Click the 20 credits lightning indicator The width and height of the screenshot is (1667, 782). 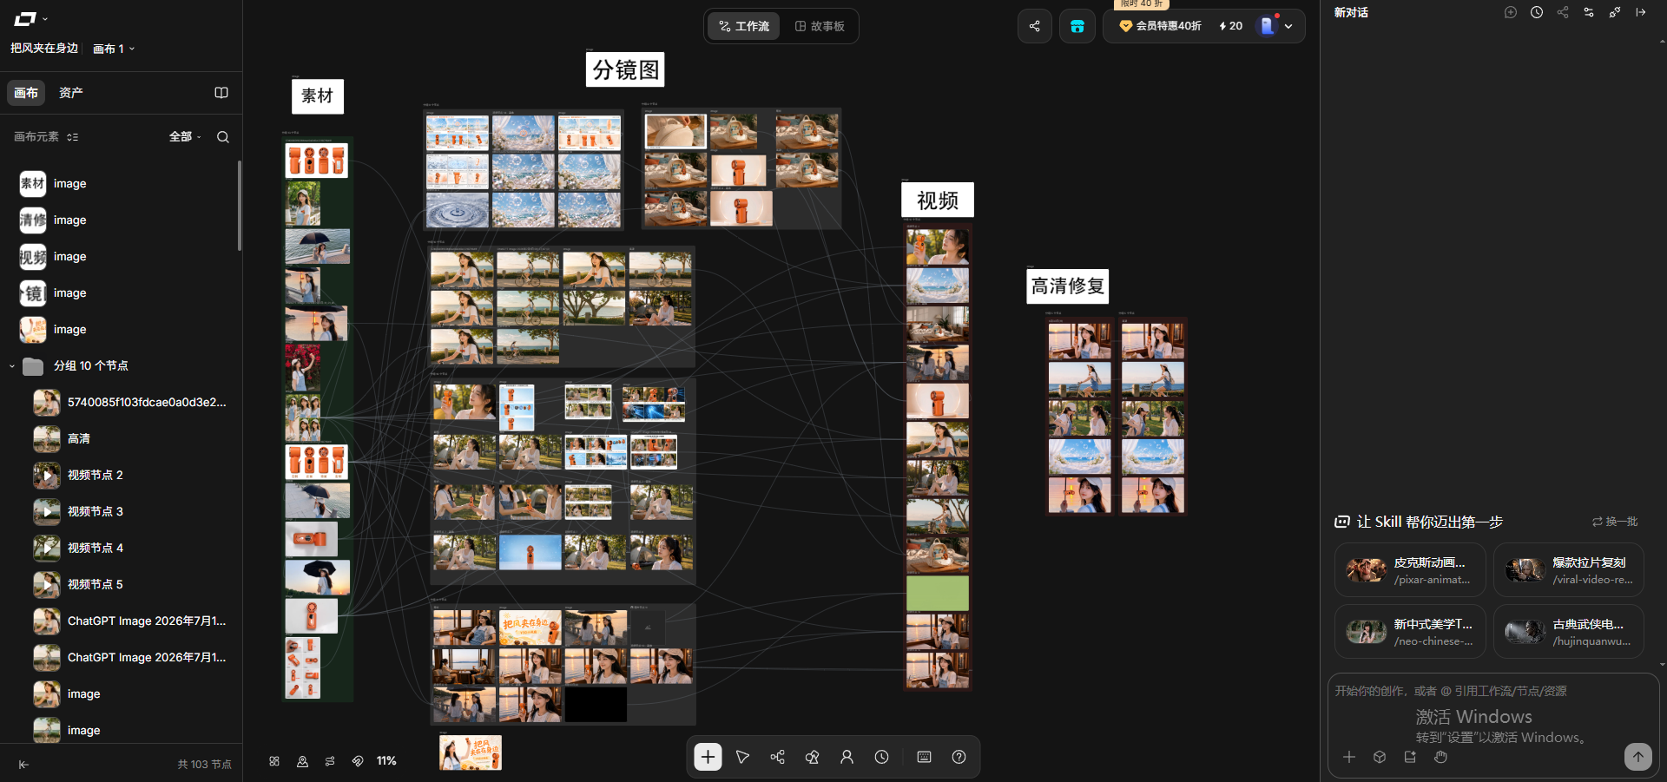tap(1231, 26)
